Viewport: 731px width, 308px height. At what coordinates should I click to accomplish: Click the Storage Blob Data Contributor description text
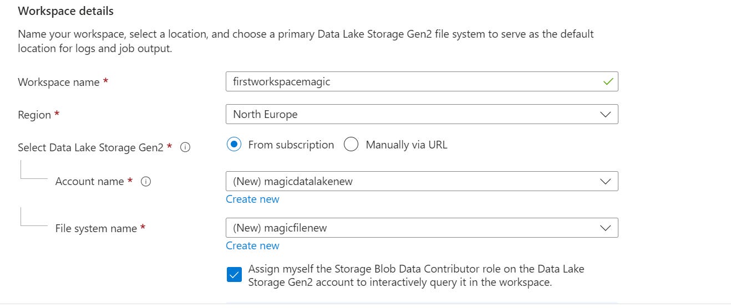click(417, 275)
